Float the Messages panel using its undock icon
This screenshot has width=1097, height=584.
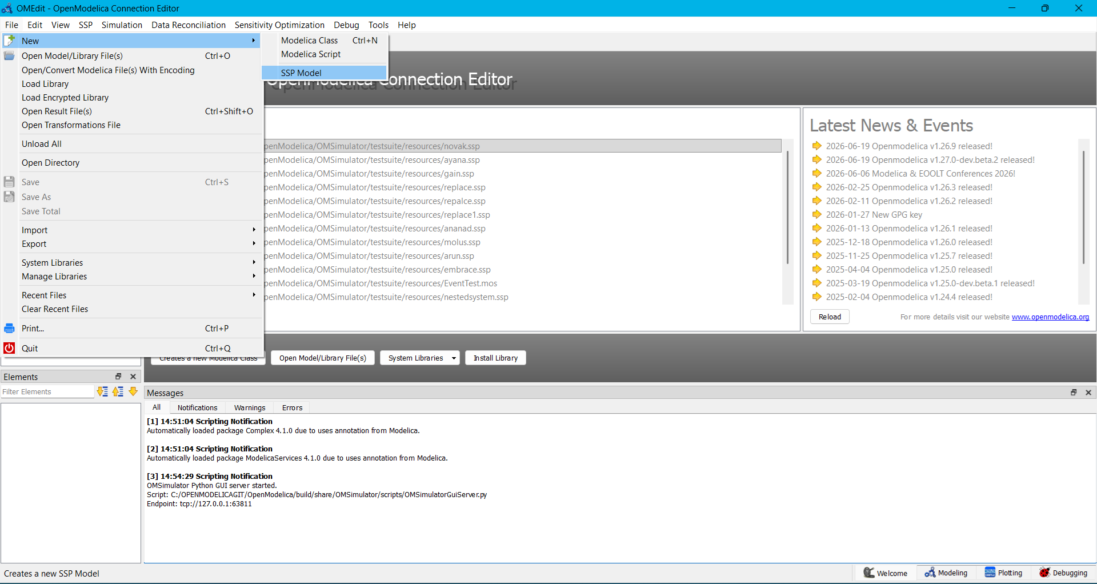click(1074, 393)
